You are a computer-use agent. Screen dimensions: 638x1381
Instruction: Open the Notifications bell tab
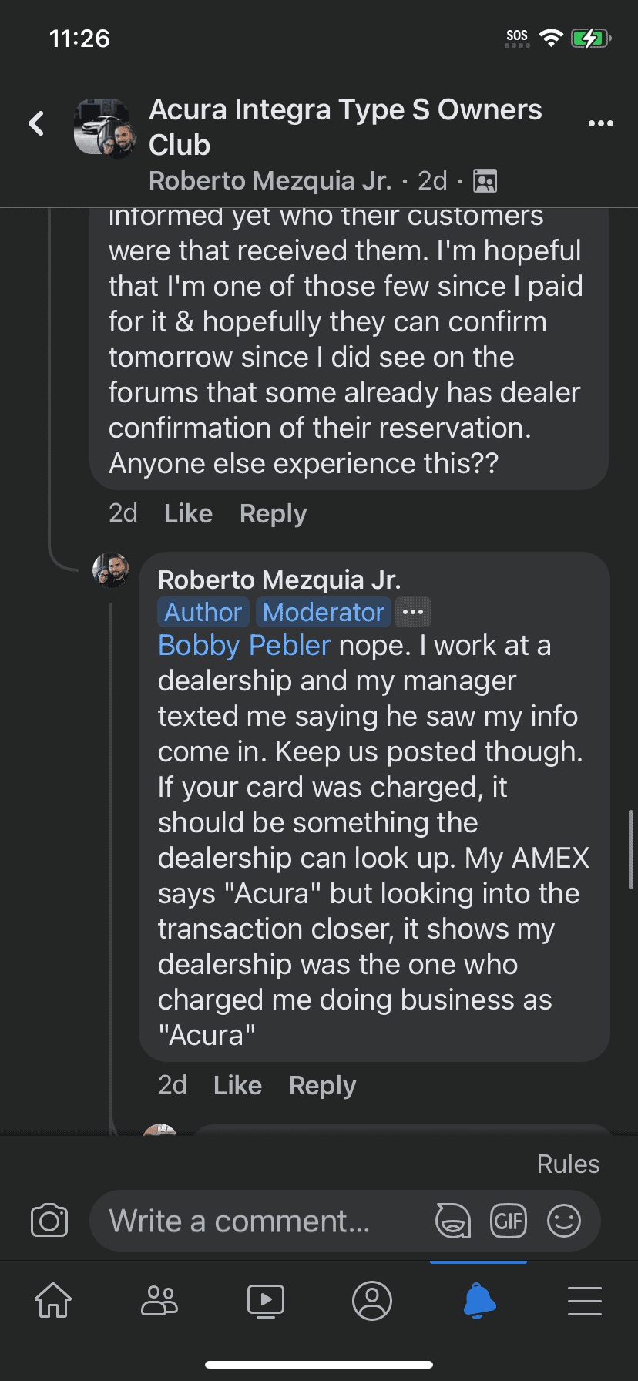pyautogui.click(x=478, y=1300)
